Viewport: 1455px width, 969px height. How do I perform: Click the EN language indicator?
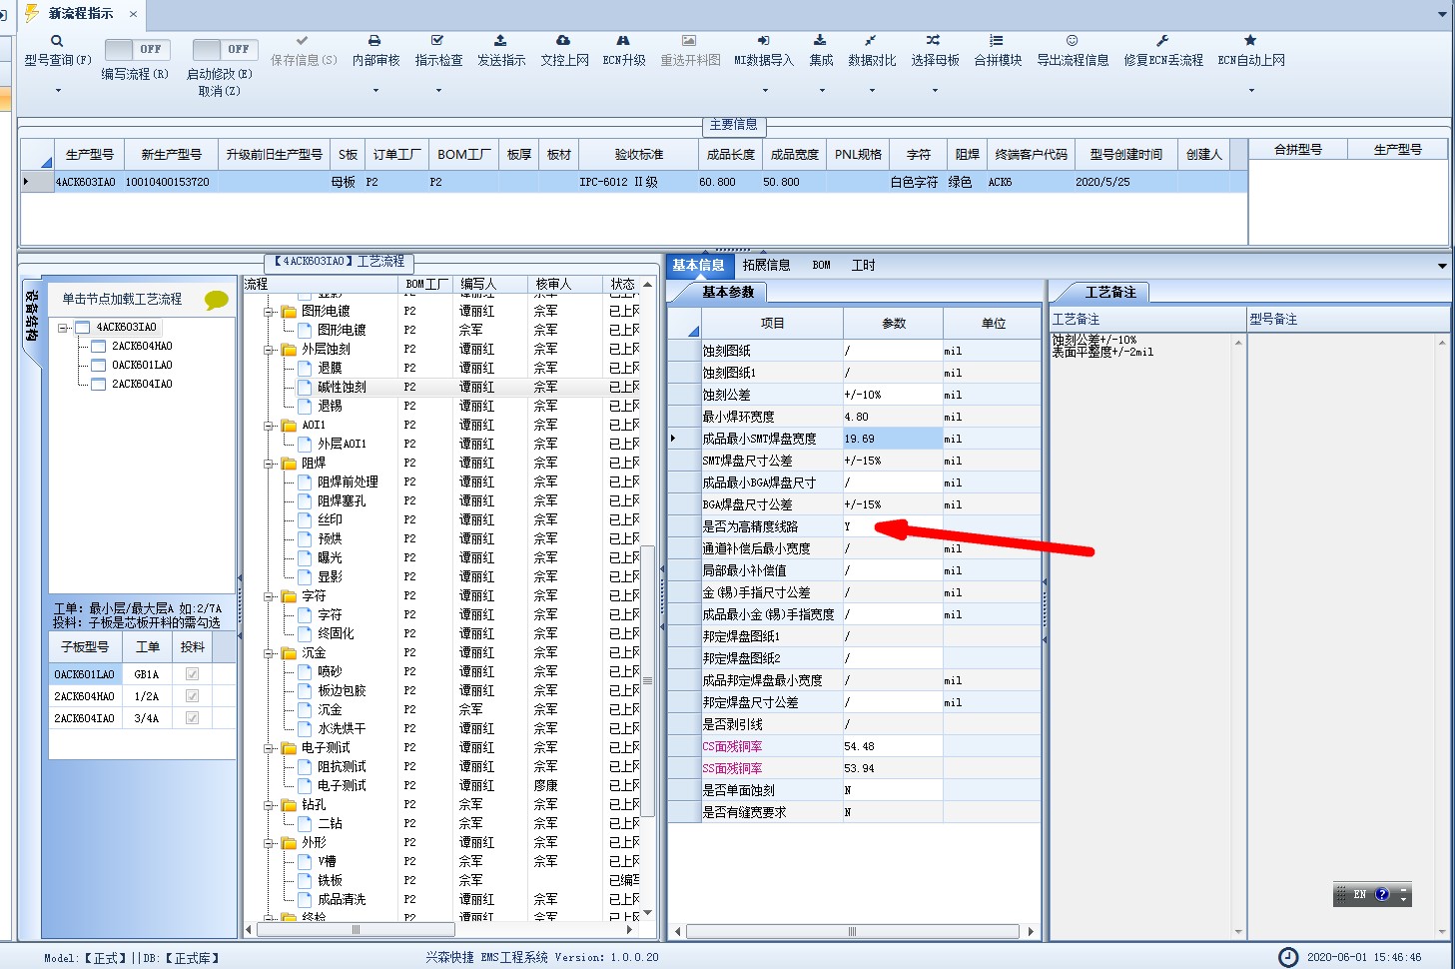click(1360, 895)
